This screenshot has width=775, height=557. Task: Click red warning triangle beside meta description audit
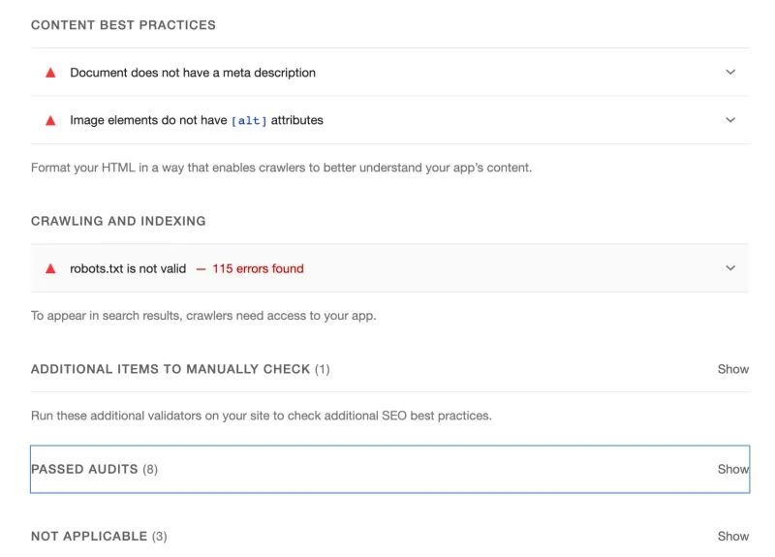50,74
